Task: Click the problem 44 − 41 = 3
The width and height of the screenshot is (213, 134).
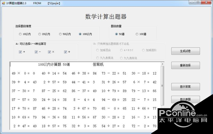Action: (x=83, y=82)
